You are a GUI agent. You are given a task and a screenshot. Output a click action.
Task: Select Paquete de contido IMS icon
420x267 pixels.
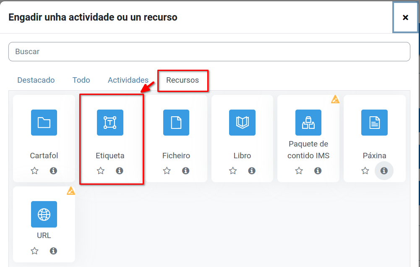(x=308, y=123)
